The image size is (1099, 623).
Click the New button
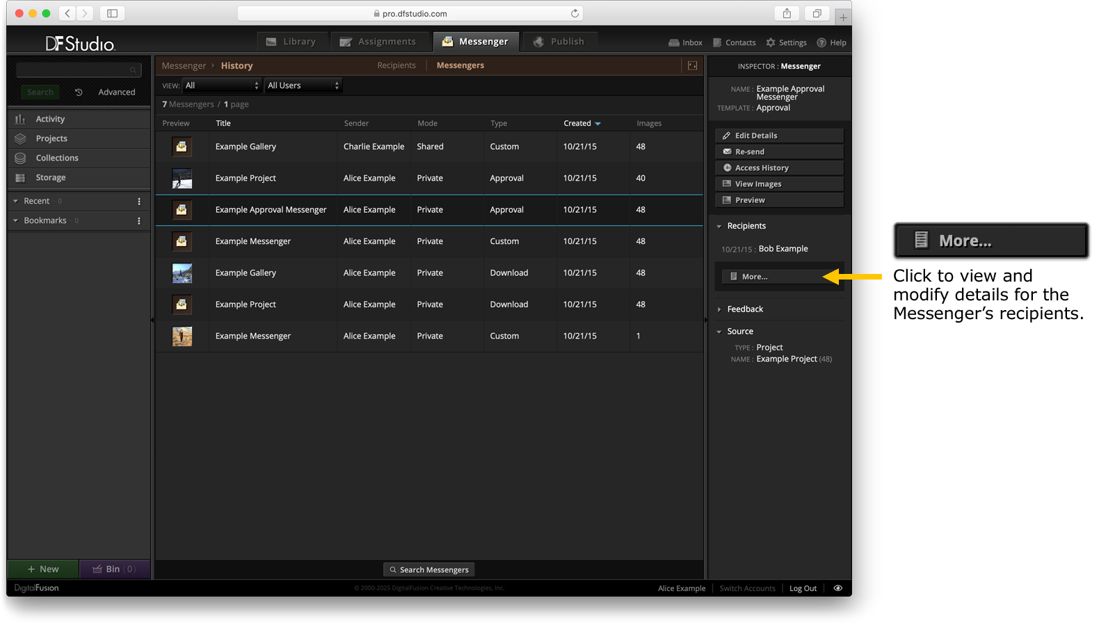43,569
